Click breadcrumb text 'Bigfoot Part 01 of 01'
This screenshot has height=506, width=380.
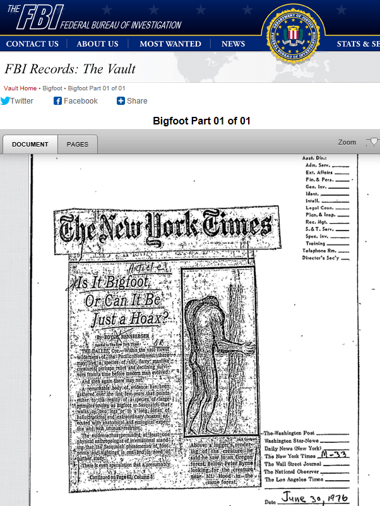tap(97, 88)
